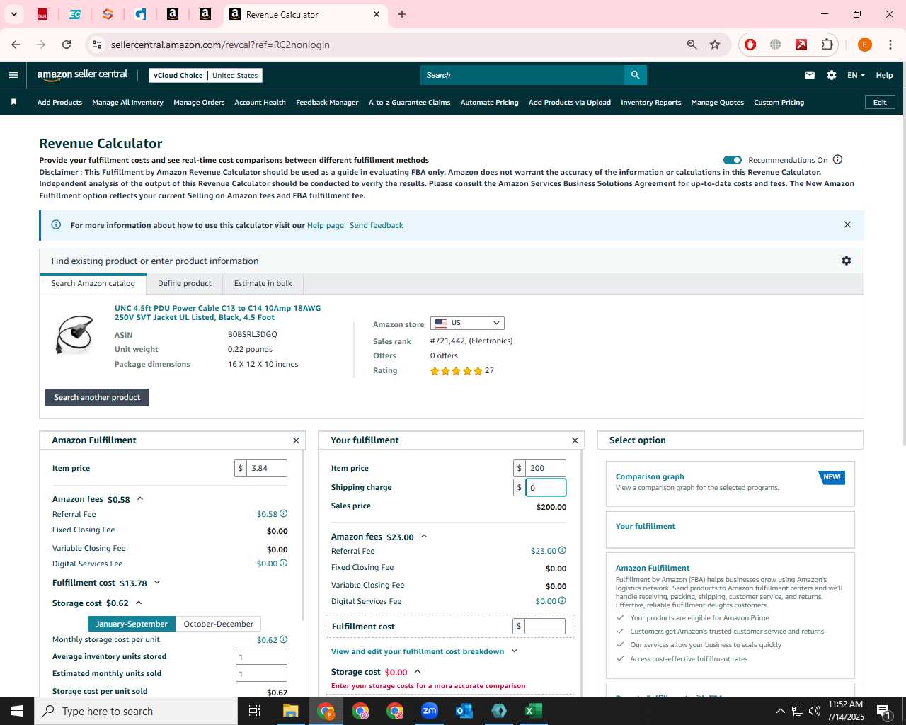Open the Seller Central settings gear
The height and width of the screenshot is (725, 906).
click(832, 75)
